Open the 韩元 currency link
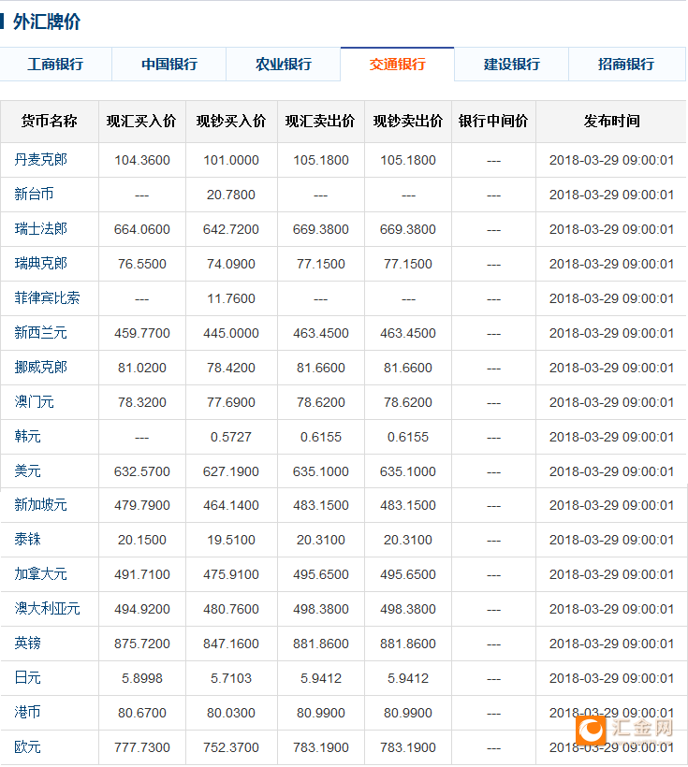Screen dimensions: 688x767 click(x=27, y=436)
